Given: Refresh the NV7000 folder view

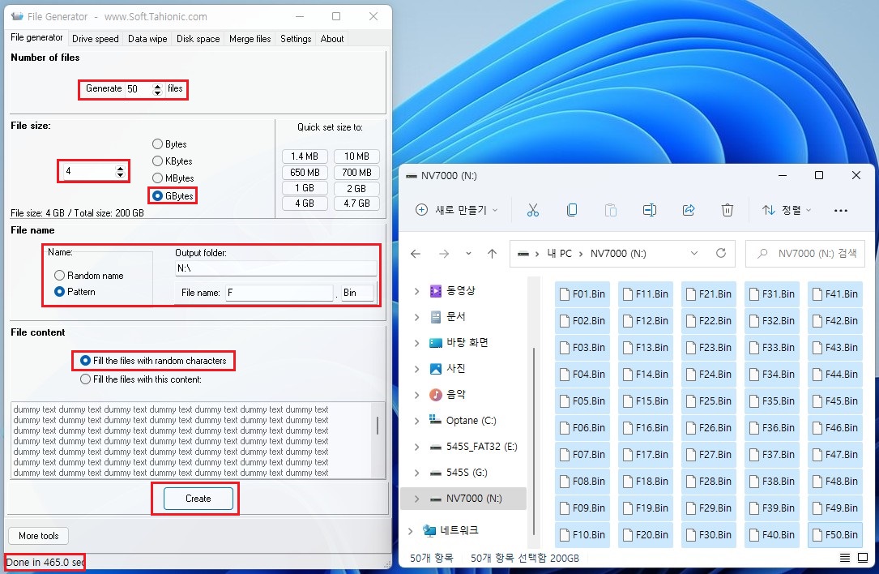Looking at the screenshot, I should 721,253.
